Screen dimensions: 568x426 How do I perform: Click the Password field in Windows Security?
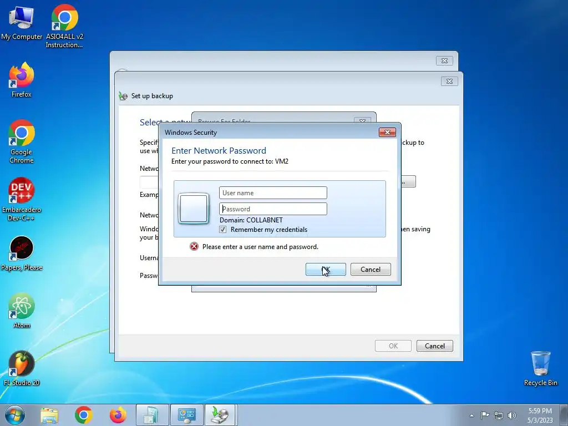[x=273, y=209]
